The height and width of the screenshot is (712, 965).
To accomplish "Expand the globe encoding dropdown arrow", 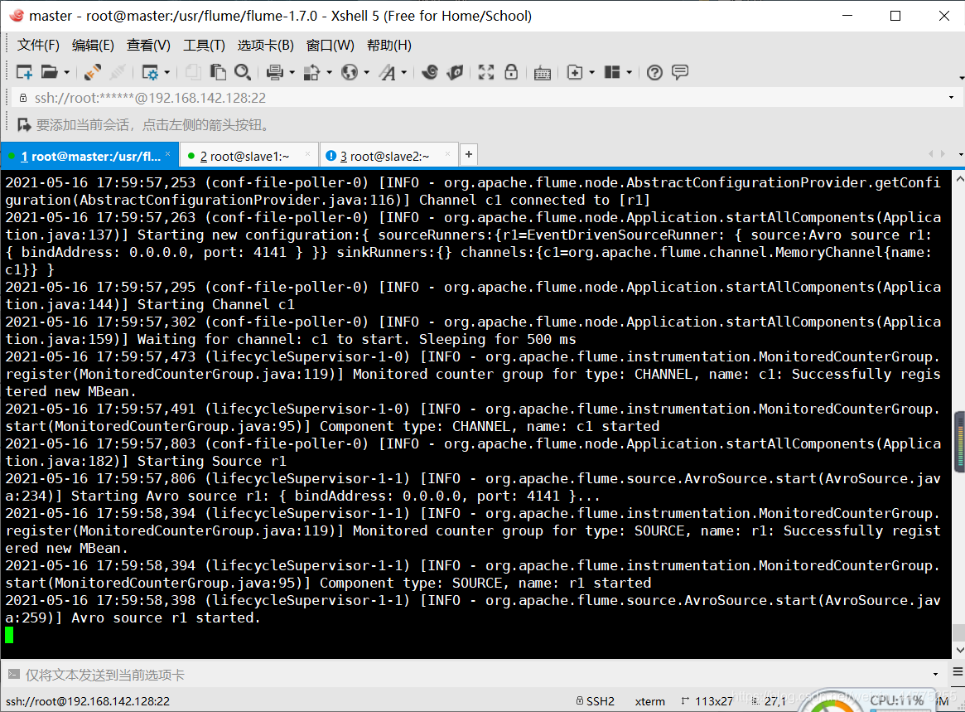I will 367,73.
